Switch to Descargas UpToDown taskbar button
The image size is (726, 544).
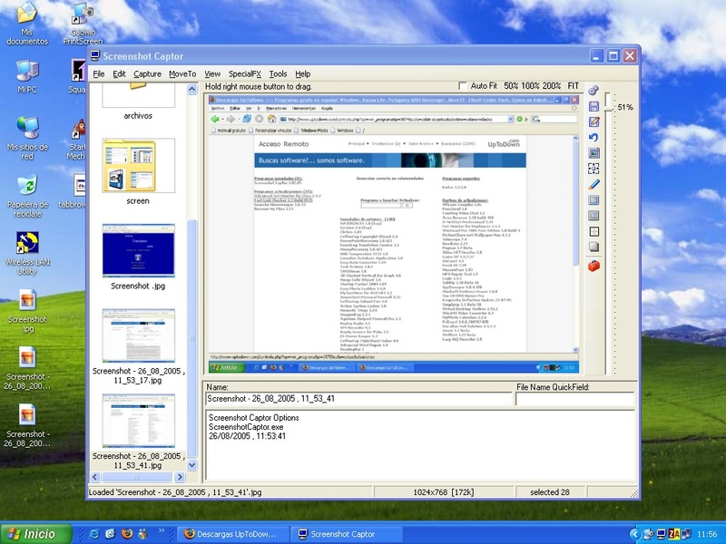[x=233, y=534]
